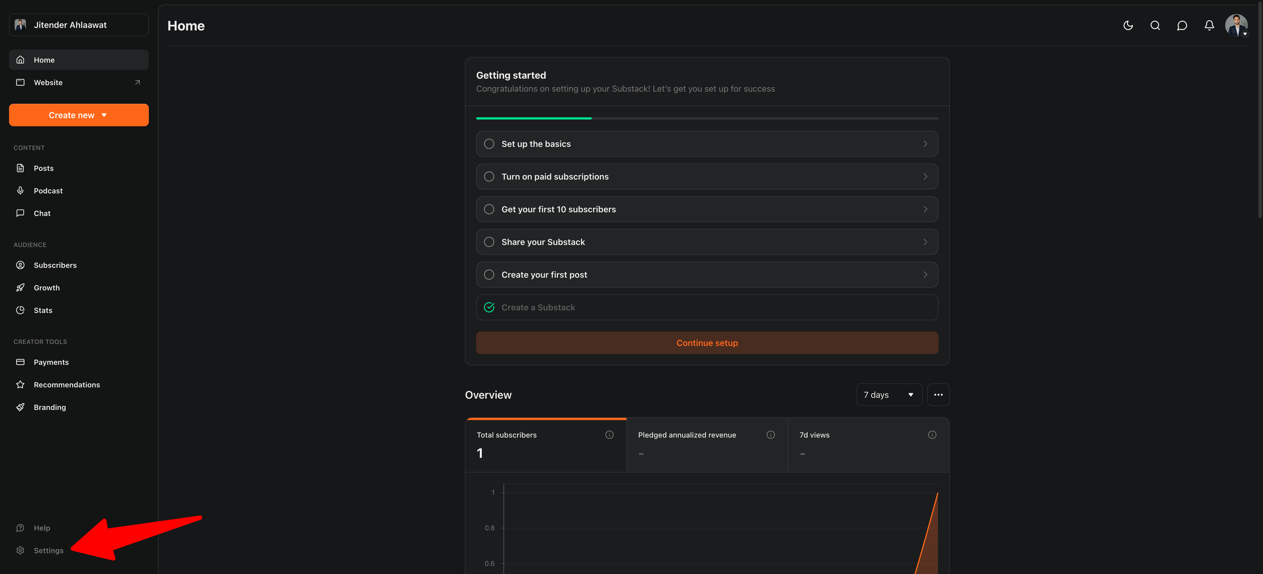Open notifications bell icon
Image resolution: width=1263 pixels, height=574 pixels.
pyautogui.click(x=1209, y=25)
